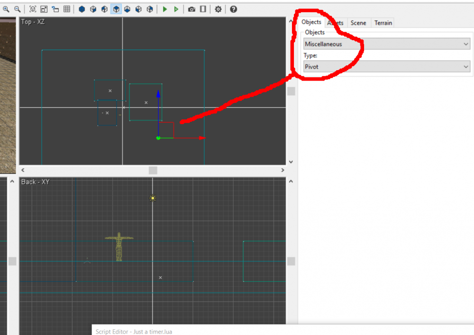Take a screenshot with the camera icon
The width and height of the screenshot is (474, 335).
point(191,9)
